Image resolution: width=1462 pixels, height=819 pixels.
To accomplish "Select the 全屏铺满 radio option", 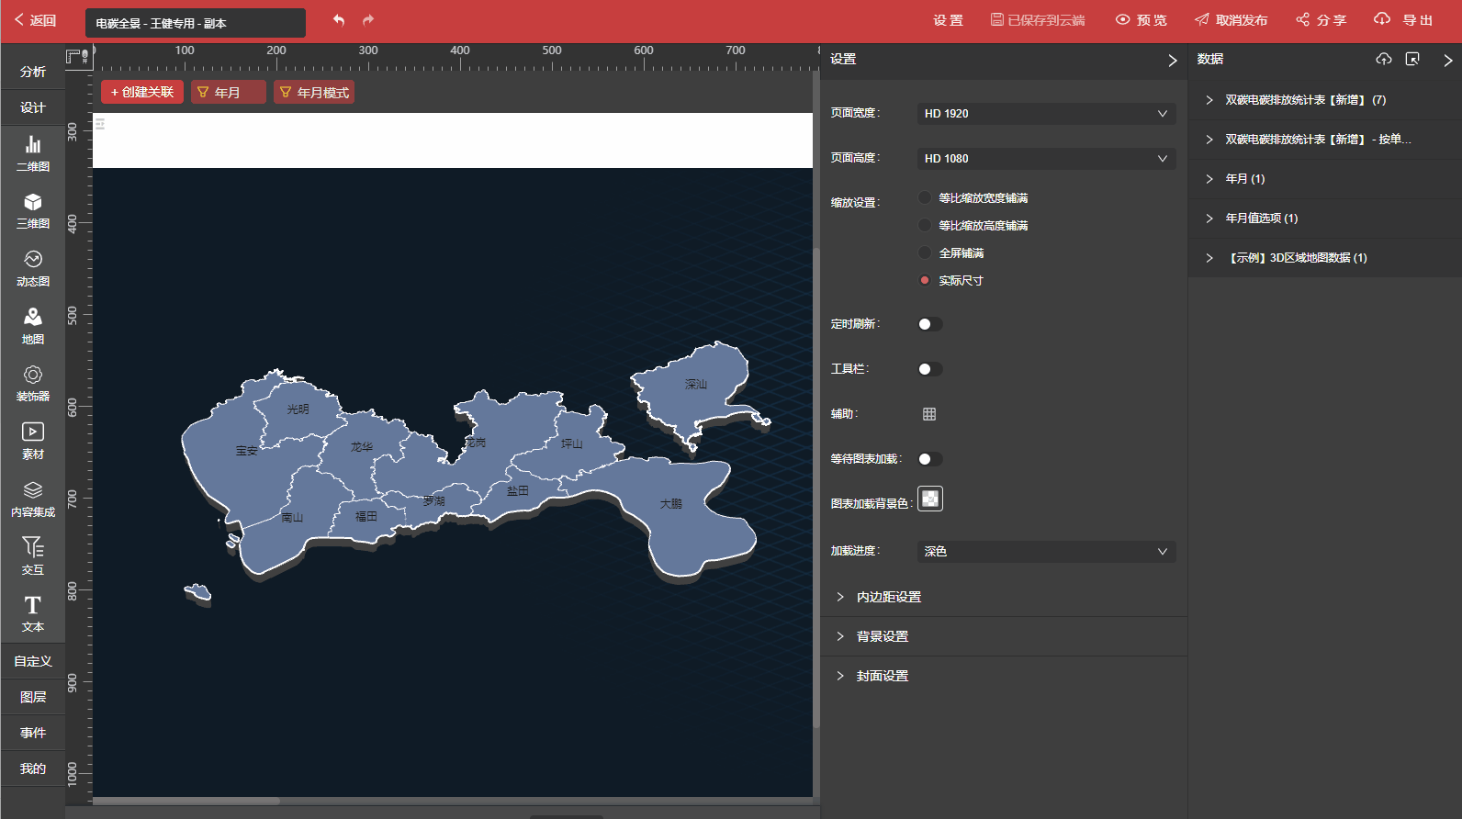I will pyautogui.click(x=925, y=253).
